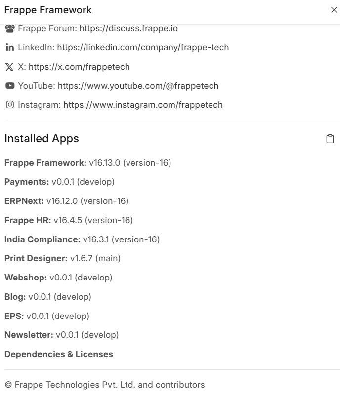The image size is (340, 398).
Task: Click the X social logo icon
Action: (x=9, y=67)
